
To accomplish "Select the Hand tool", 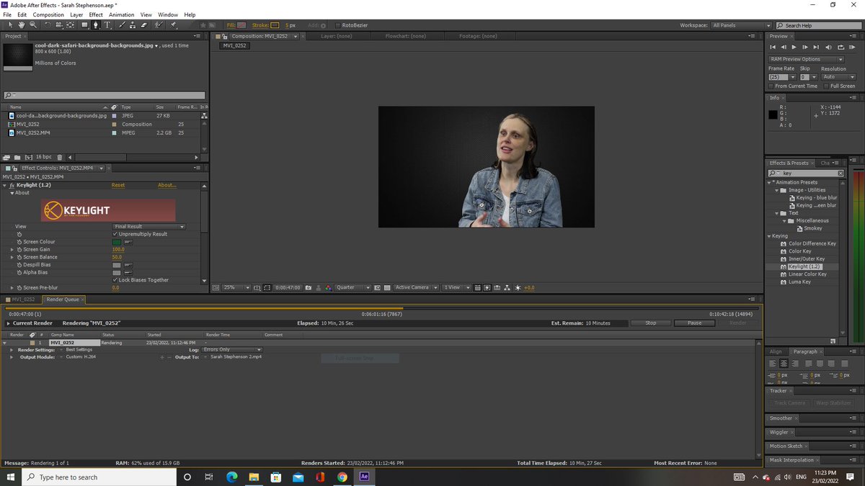I will click(x=22, y=24).
